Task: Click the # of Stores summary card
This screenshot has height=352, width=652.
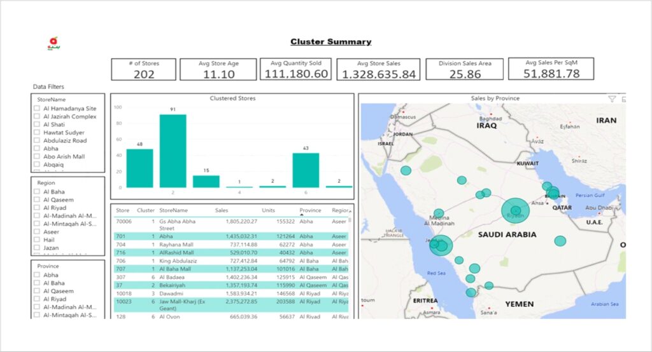Action: 143,69
